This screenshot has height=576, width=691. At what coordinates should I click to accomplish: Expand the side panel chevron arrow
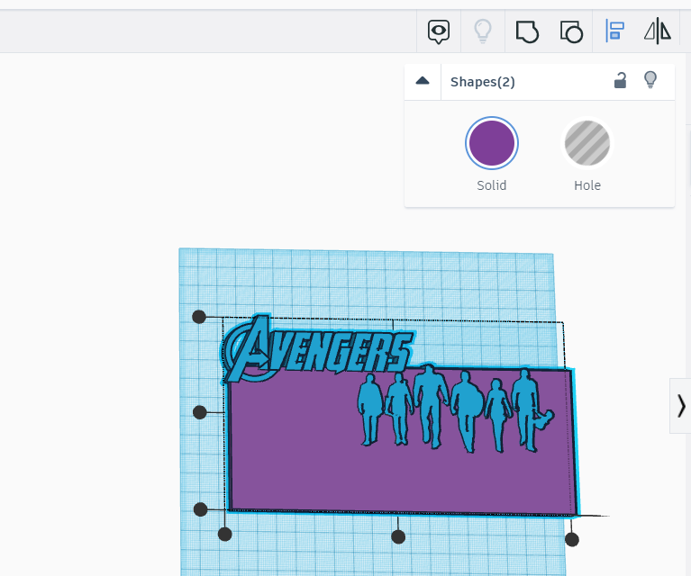[681, 406]
